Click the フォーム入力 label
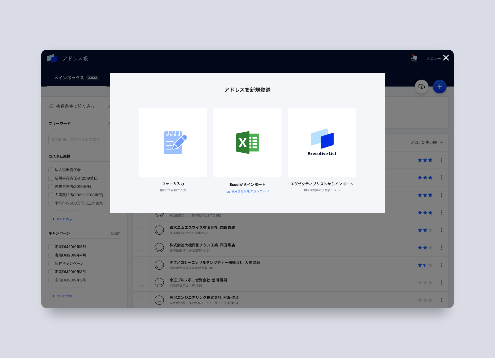495x358 pixels. pyautogui.click(x=173, y=184)
